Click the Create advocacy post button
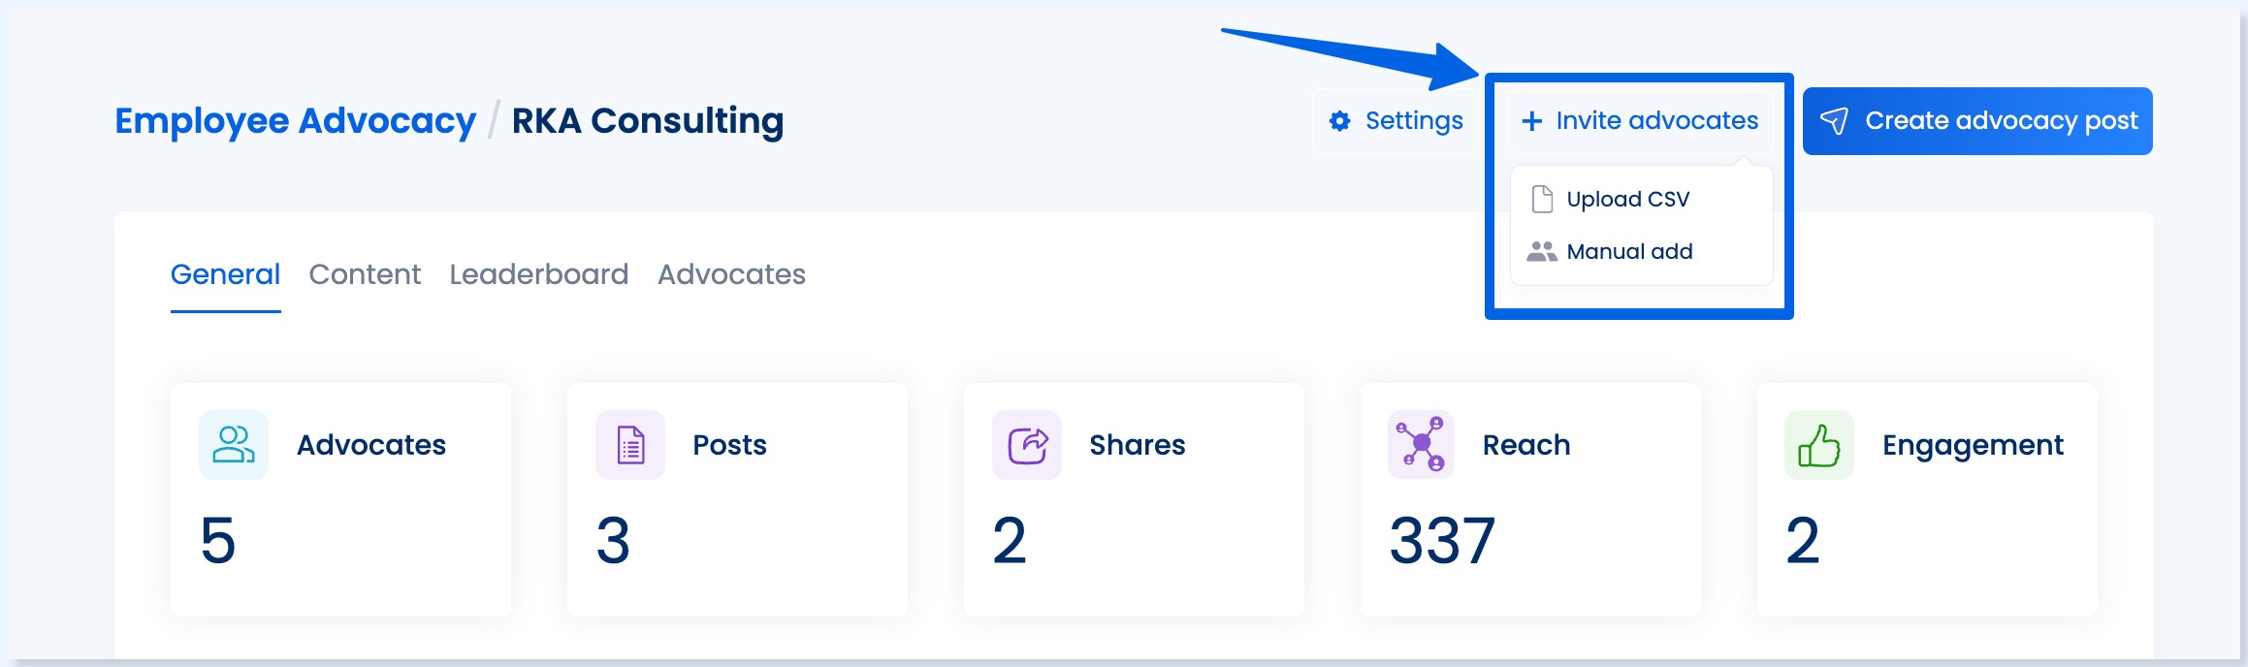 (1976, 120)
